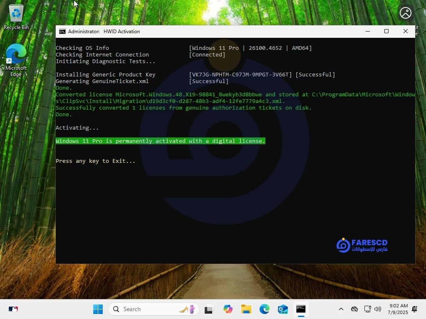Image resolution: width=426 pixels, height=319 pixels.
Task: Open File Explorer from taskbar
Action: click(x=246, y=309)
